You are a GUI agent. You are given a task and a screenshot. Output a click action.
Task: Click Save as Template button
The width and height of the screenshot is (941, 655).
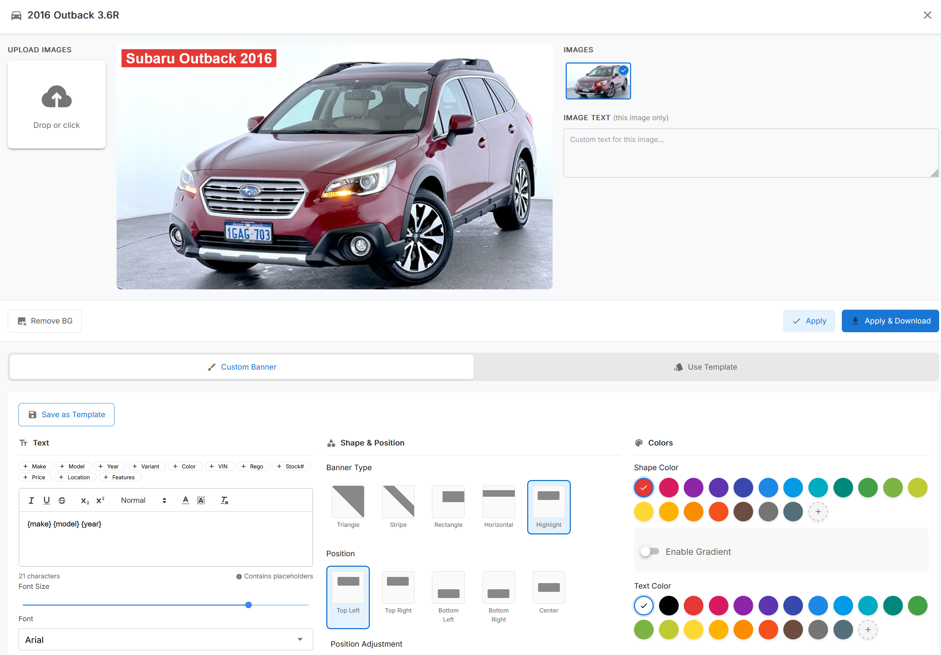click(x=66, y=415)
